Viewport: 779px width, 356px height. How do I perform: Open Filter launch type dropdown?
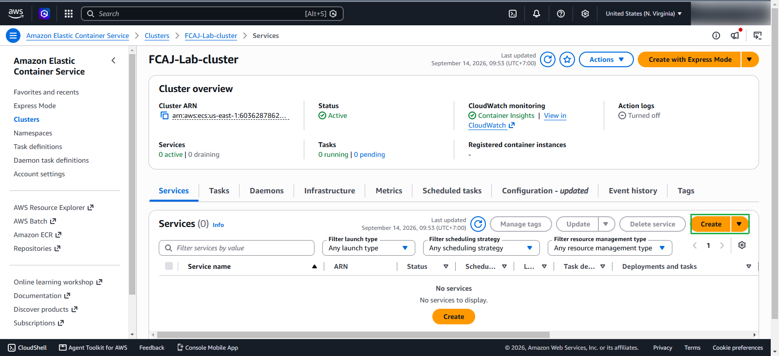point(369,248)
